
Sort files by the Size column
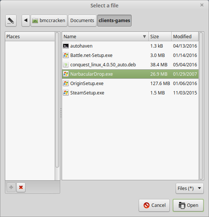[160, 36]
